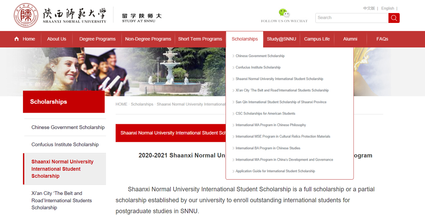The height and width of the screenshot is (215, 425).
Task: Open the Campus Life menu
Action: tap(317, 39)
